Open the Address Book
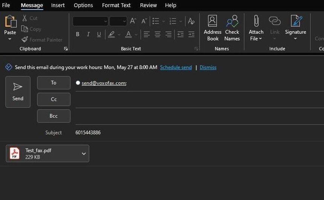Viewport: 324px width, 200px height. click(212, 28)
